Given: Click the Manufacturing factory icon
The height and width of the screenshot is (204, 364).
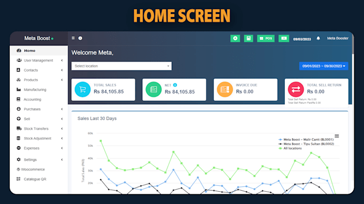Looking at the screenshot, I should [19, 89].
